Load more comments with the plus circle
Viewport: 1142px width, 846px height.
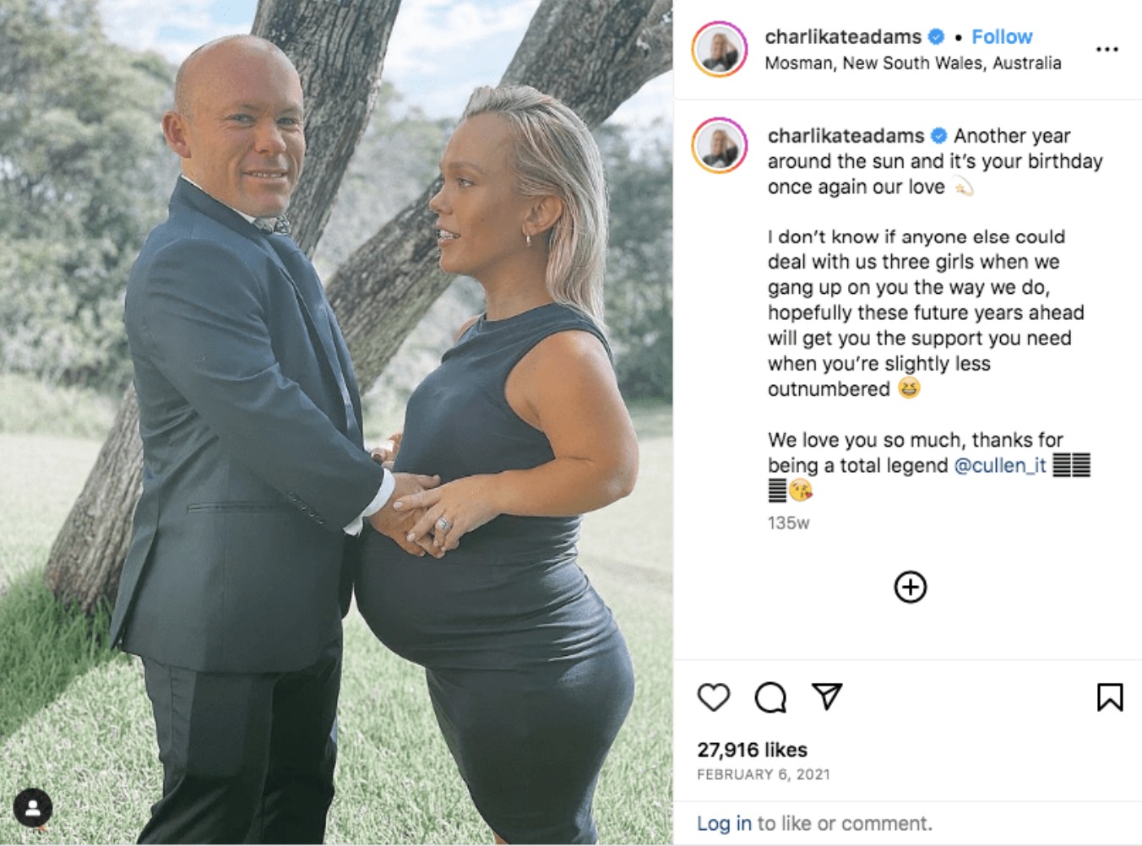click(910, 587)
